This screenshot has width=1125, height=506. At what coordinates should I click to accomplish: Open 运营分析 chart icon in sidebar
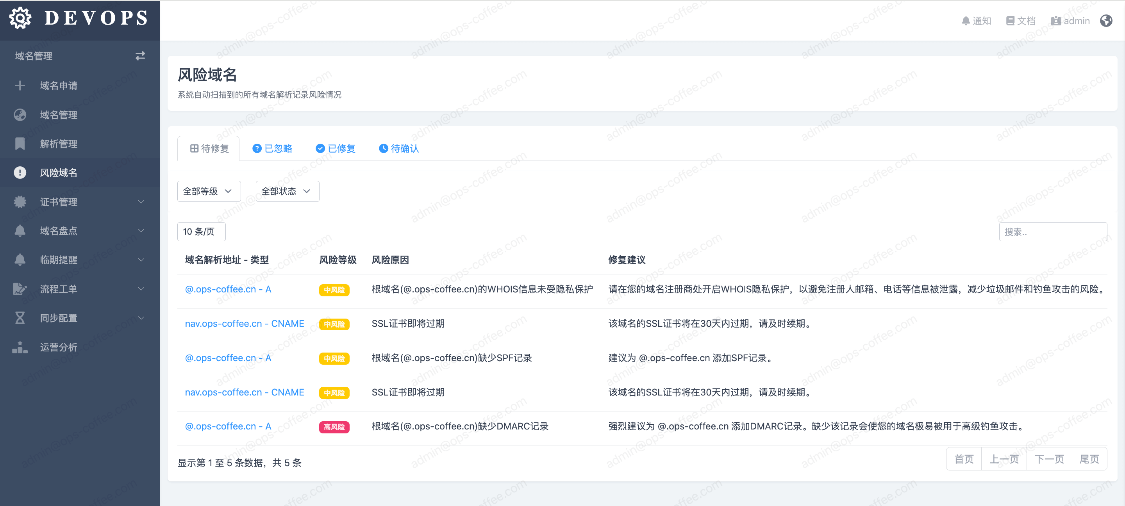tap(20, 347)
